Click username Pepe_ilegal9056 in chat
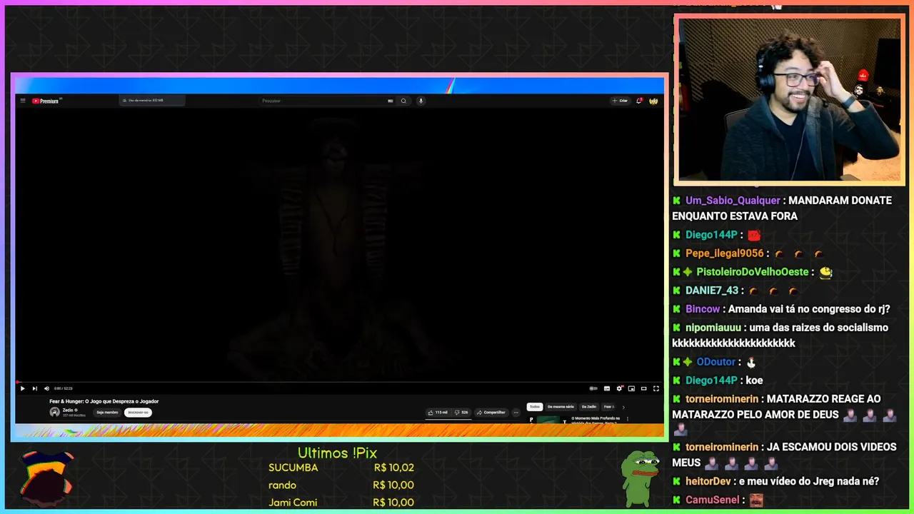Screen dimensions: 914x514 coord(725,253)
